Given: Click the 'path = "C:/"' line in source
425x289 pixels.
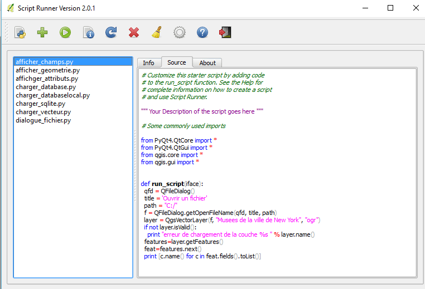Looking at the screenshot, I should (x=161, y=205).
